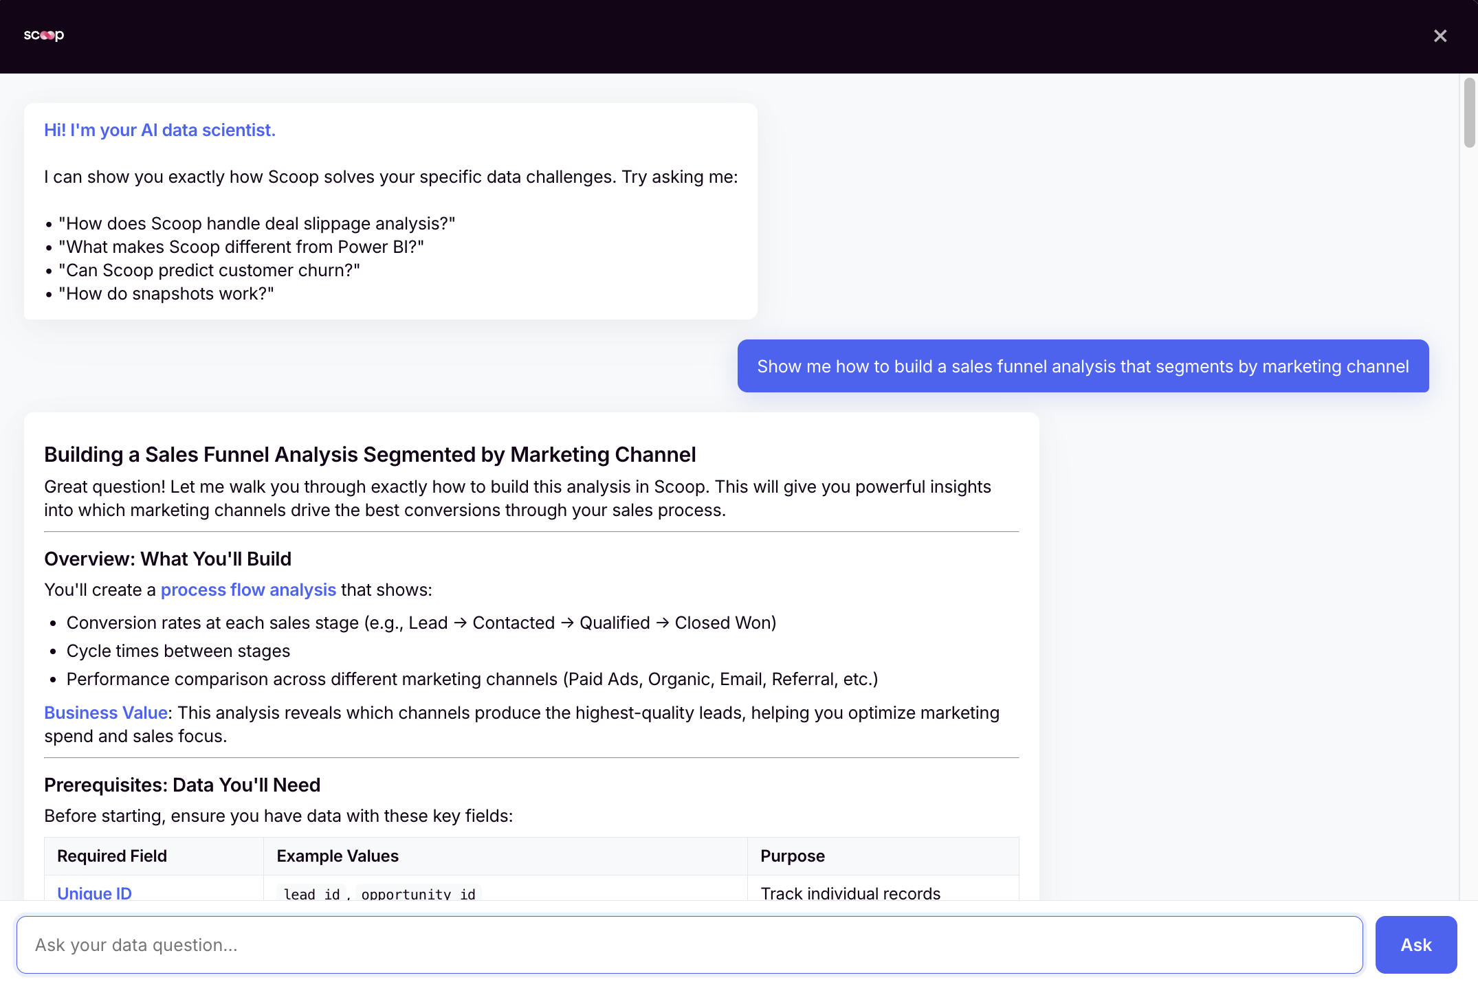The width and height of the screenshot is (1478, 984).
Task: Click the Building a Sales Funnel Analysis heading
Action: point(370,454)
